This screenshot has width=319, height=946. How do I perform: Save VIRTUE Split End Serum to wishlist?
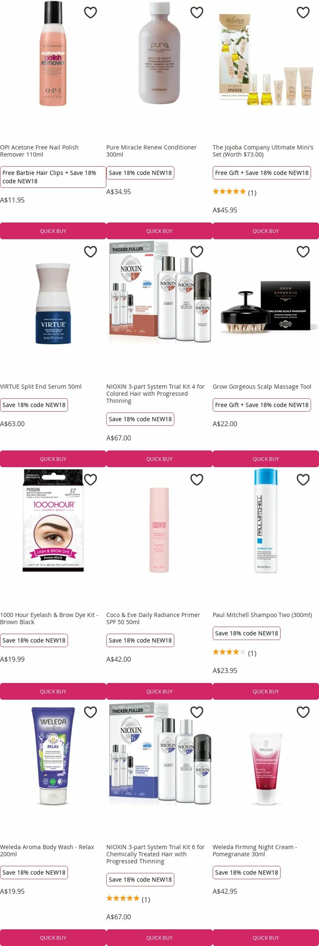(x=90, y=252)
